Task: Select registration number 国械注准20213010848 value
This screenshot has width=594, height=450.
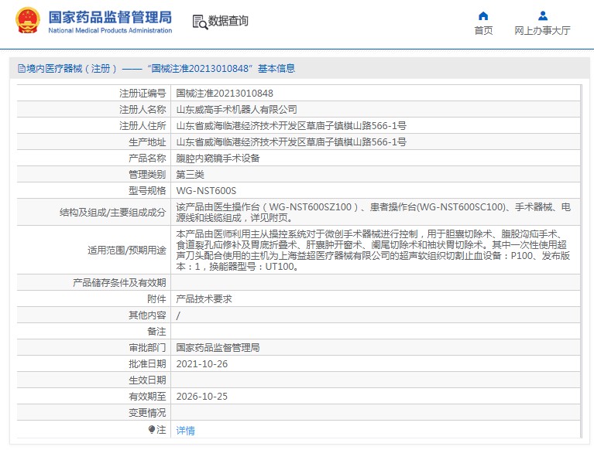Action: point(225,93)
